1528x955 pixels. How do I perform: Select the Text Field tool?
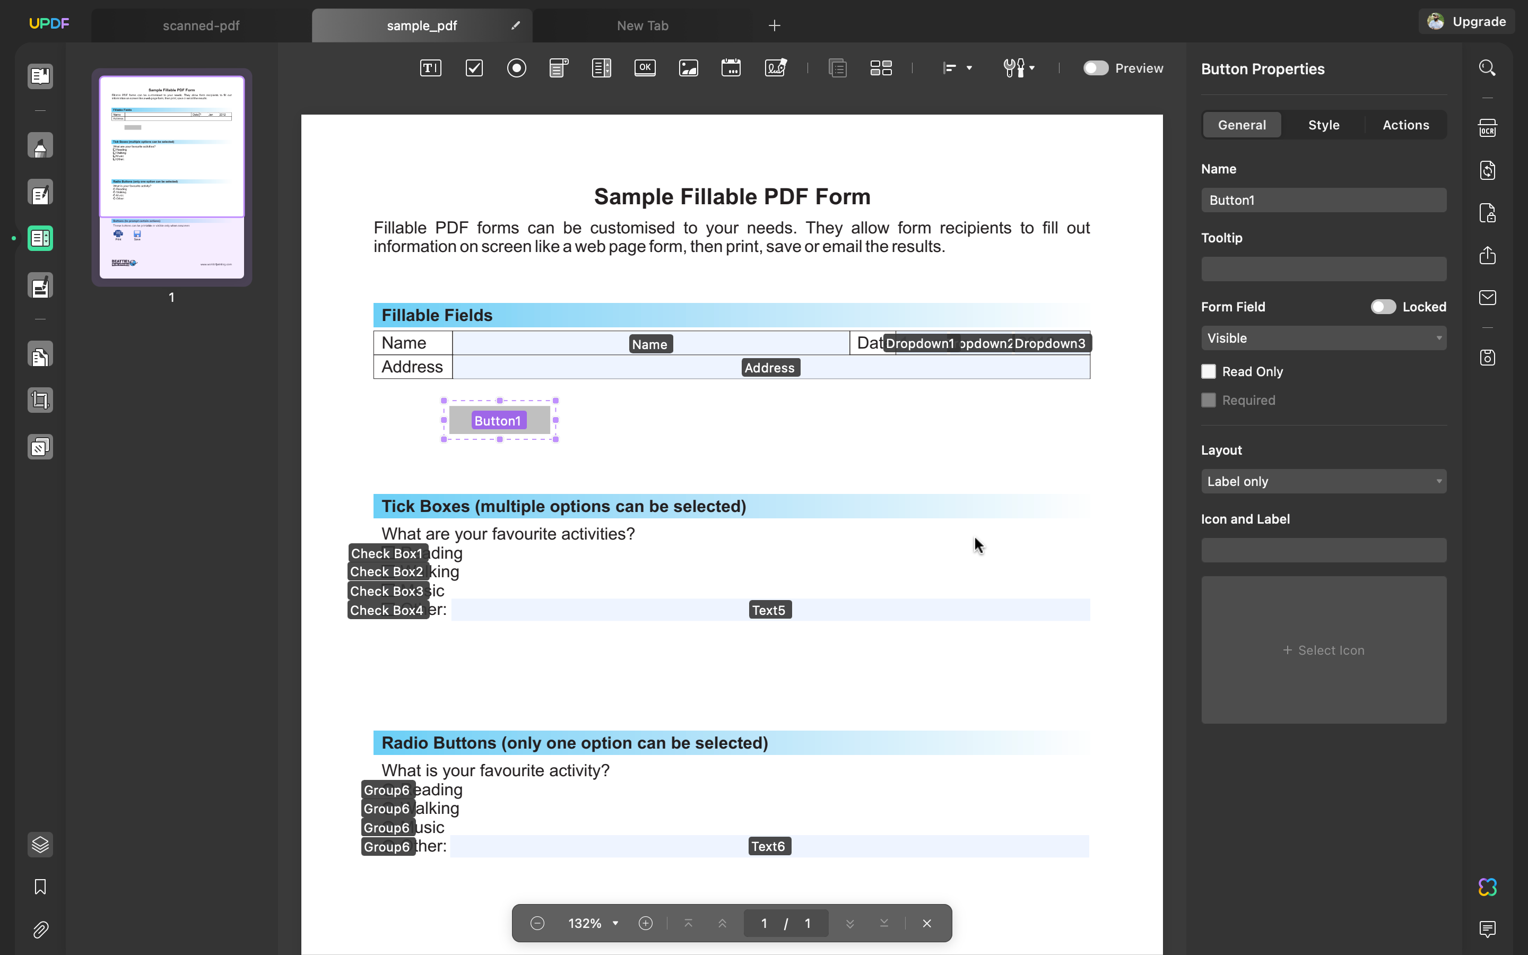[429, 67]
